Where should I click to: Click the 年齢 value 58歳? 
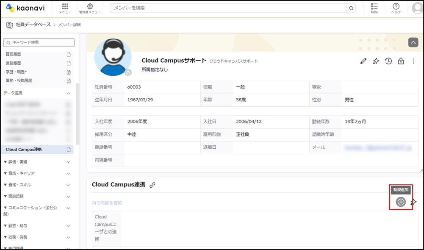point(241,100)
